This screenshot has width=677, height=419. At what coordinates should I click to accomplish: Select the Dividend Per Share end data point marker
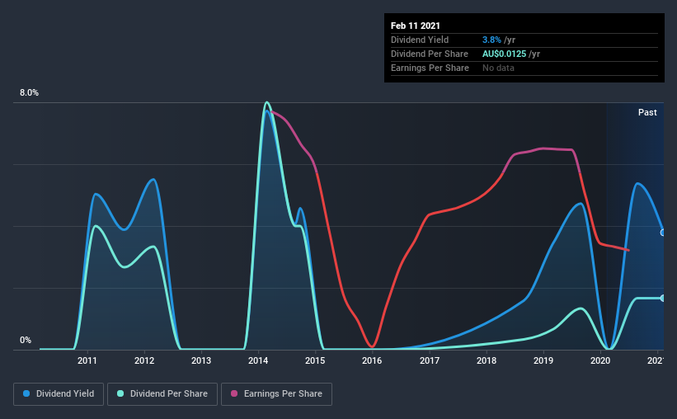click(663, 298)
